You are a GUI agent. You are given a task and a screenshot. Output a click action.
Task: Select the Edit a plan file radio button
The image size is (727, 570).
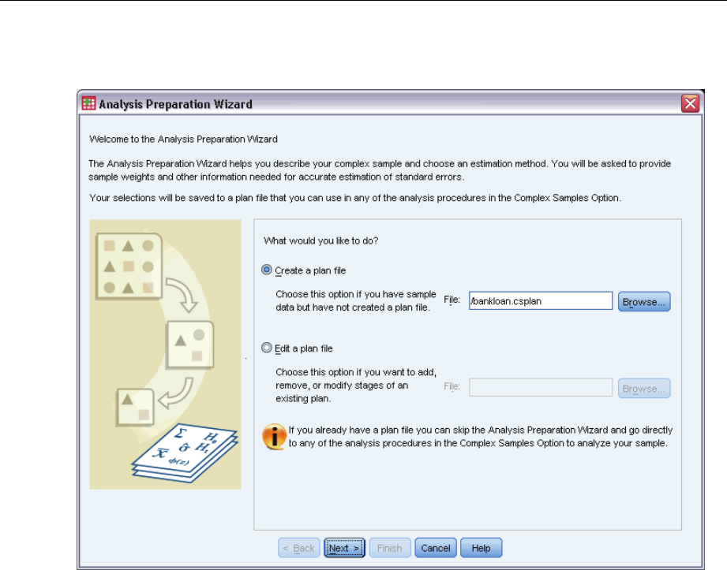[267, 348]
